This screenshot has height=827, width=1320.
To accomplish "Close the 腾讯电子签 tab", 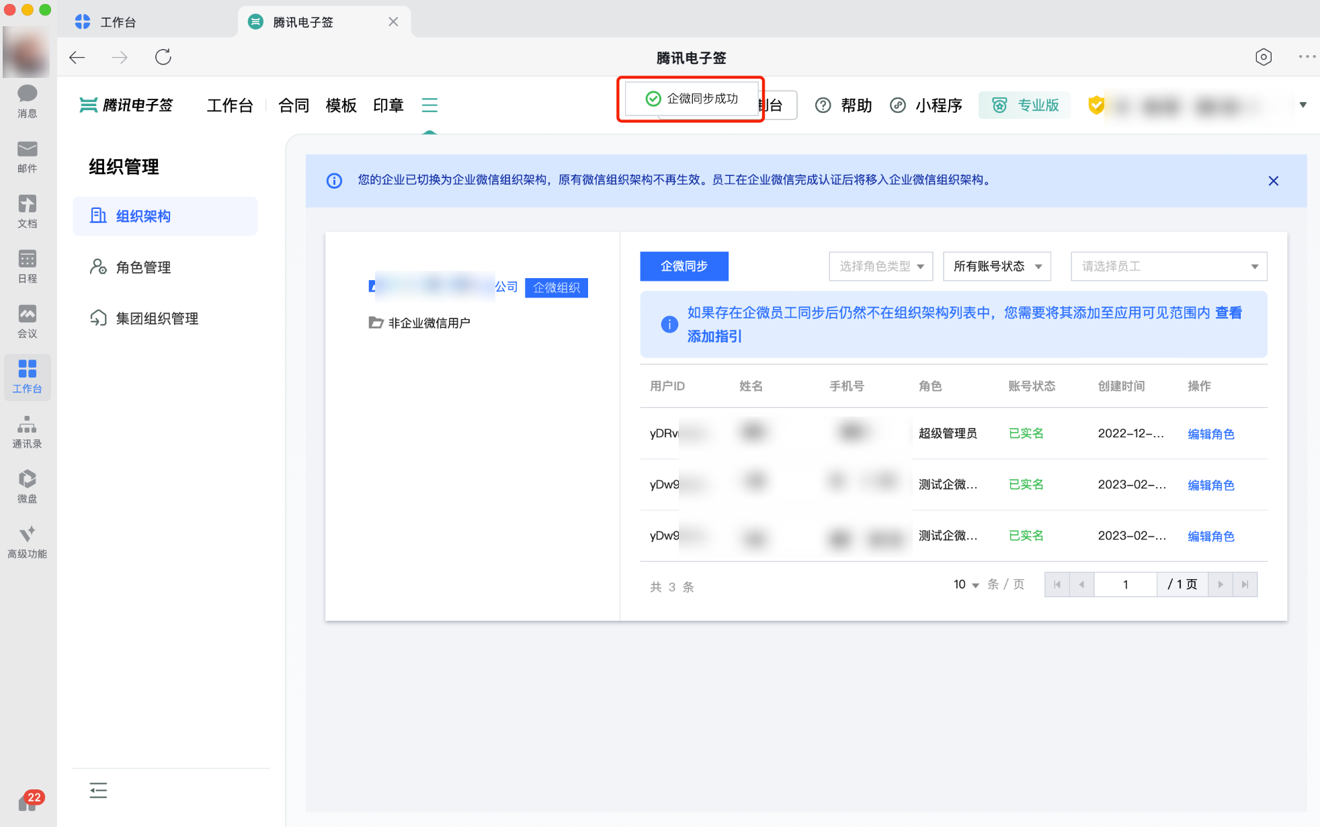I will 393,22.
